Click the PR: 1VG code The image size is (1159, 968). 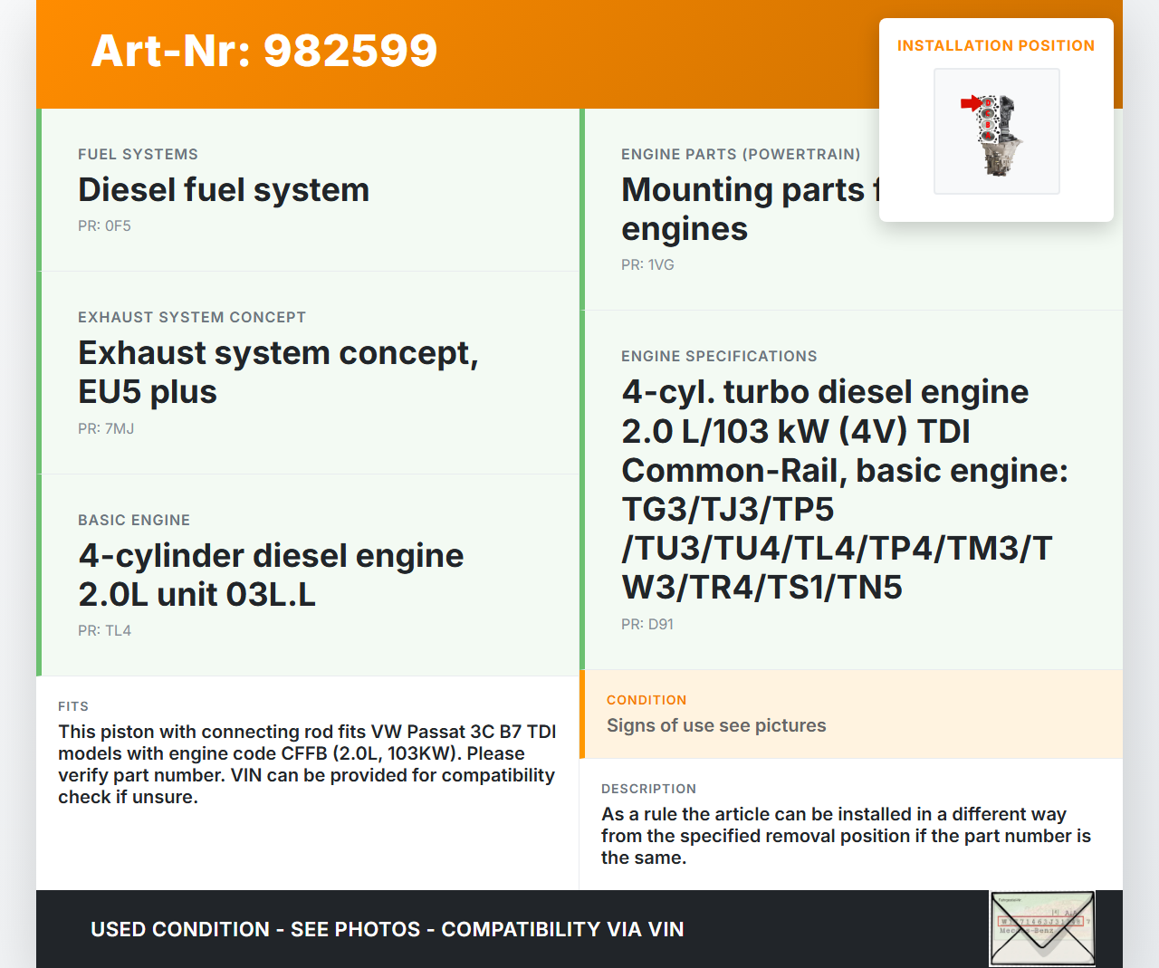[647, 265]
